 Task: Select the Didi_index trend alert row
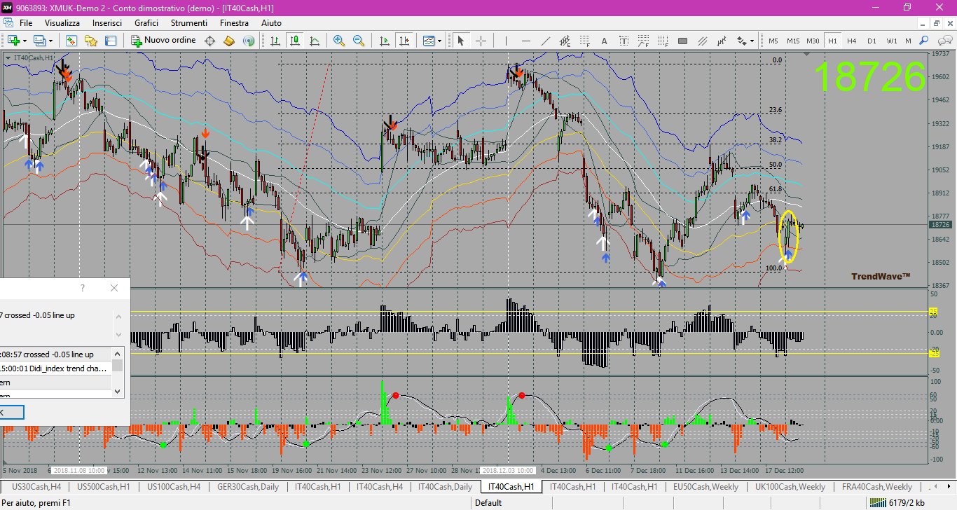(x=55, y=368)
